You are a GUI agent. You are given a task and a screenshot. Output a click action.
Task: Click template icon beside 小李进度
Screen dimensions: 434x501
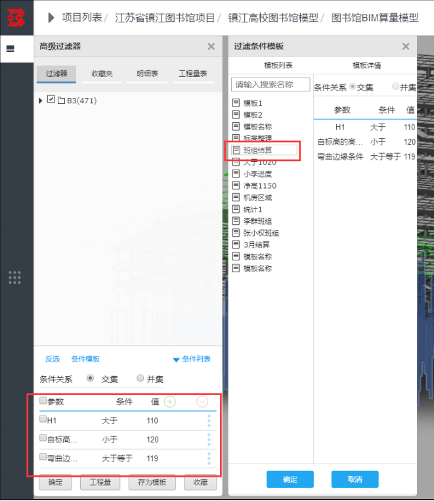point(236,174)
